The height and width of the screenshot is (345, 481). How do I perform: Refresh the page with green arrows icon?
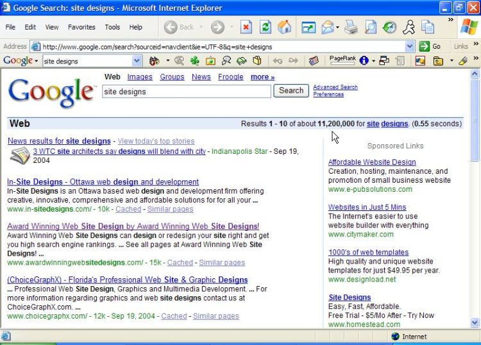coord(265,28)
